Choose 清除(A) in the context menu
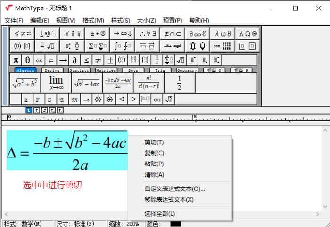Image resolution: width=330 pixels, height=227 pixels. [x=180, y=174]
